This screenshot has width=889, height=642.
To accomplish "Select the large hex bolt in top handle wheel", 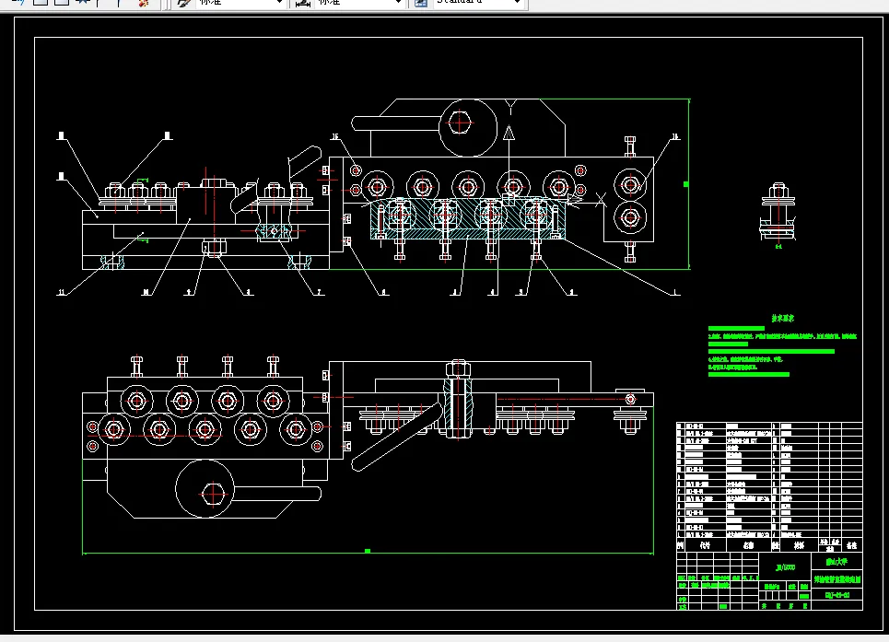I will point(460,123).
